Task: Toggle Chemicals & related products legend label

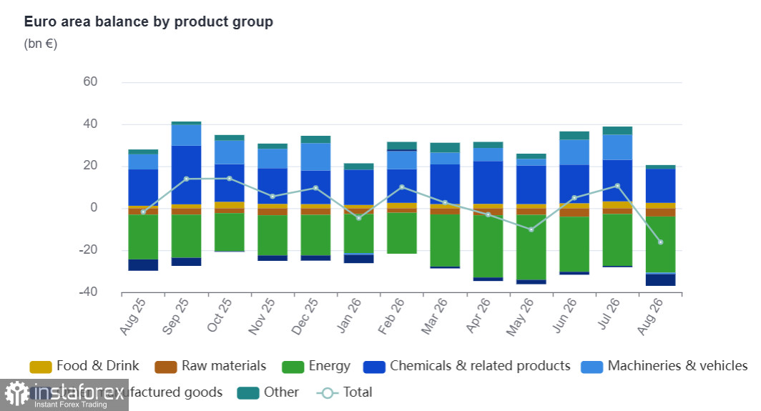Action: [x=480, y=366]
